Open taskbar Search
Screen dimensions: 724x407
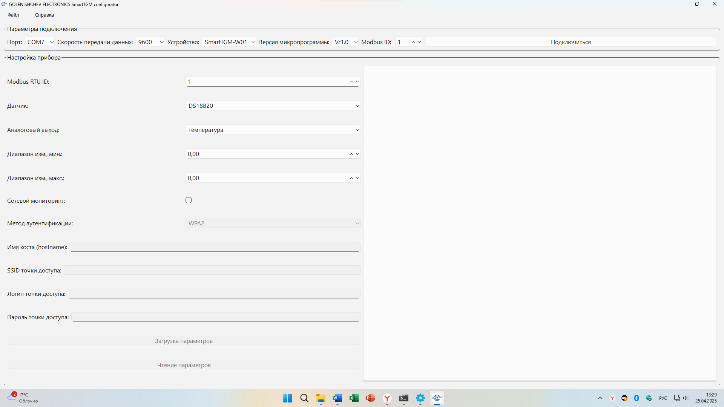(304, 398)
